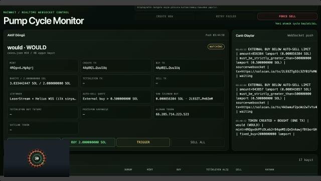The width and height of the screenshot is (321, 181).
Task: Click the External buy > 0.500000000 SOL value
Action: coord(110,99)
